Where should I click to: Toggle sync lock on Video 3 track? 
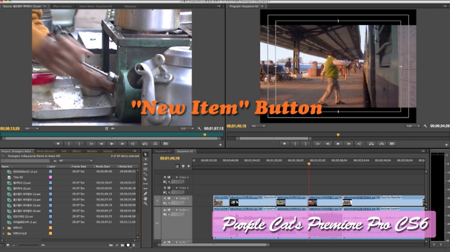169,177
